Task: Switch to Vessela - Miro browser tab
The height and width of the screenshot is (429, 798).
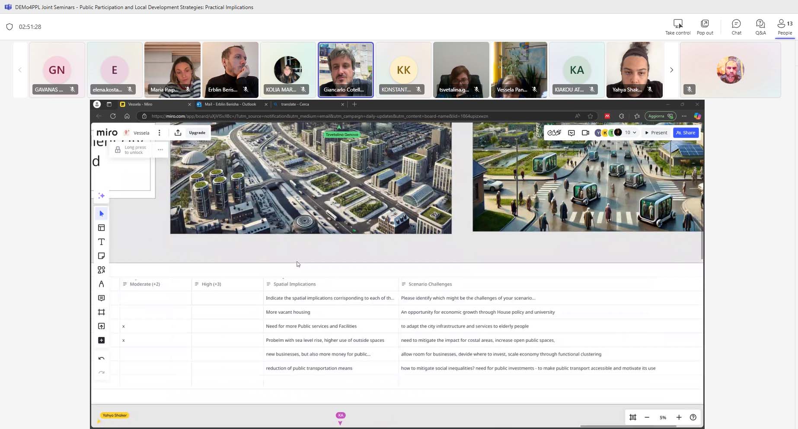Action: (156, 104)
